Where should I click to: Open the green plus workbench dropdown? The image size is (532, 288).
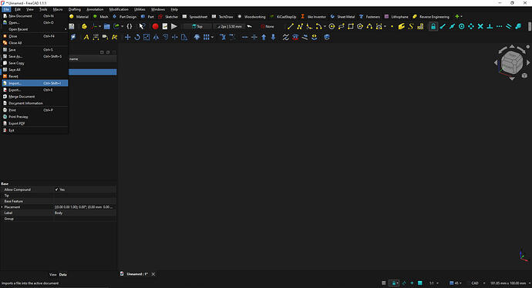(459, 16)
